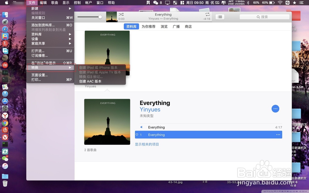
Task: Open Launchpad rocket icon in Dock
Action: (5, 22)
